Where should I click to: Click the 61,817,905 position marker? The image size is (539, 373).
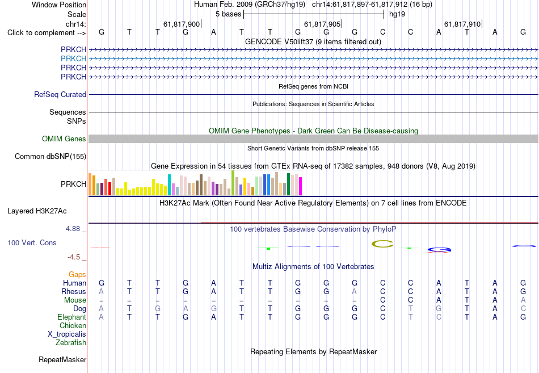click(322, 24)
